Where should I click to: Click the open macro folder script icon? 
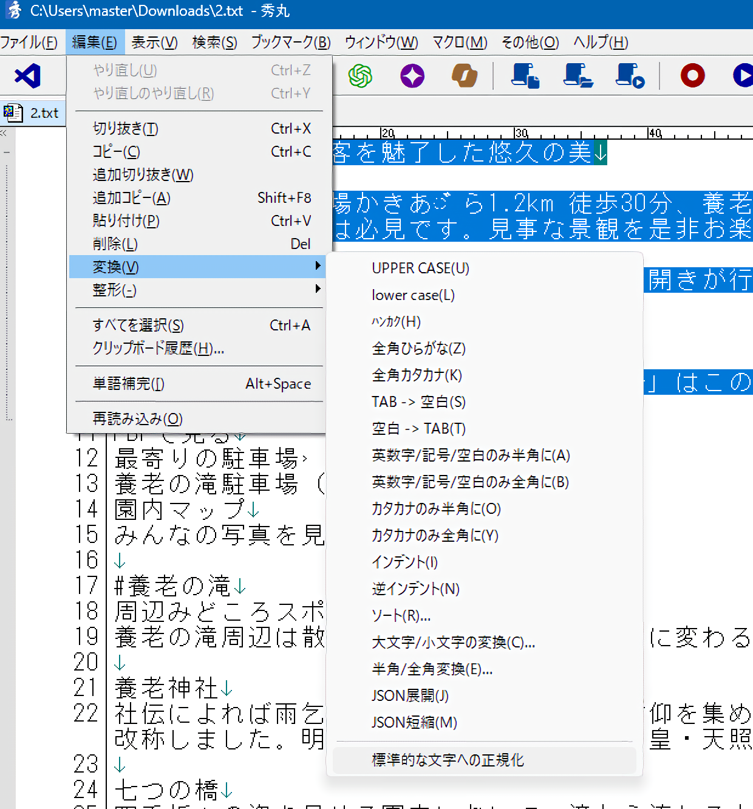(x=578, y=76)
